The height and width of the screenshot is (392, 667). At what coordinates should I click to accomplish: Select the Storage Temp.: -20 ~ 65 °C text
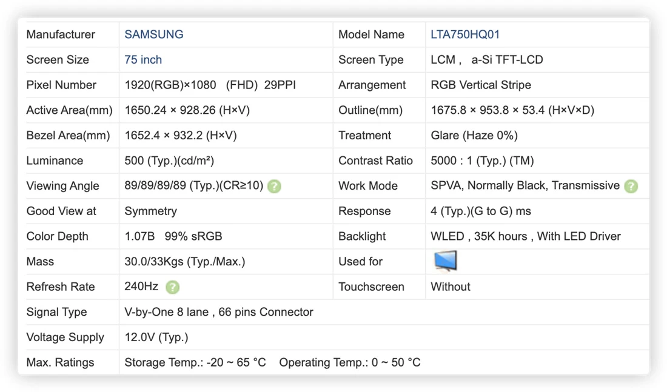[x=195, y=362]
